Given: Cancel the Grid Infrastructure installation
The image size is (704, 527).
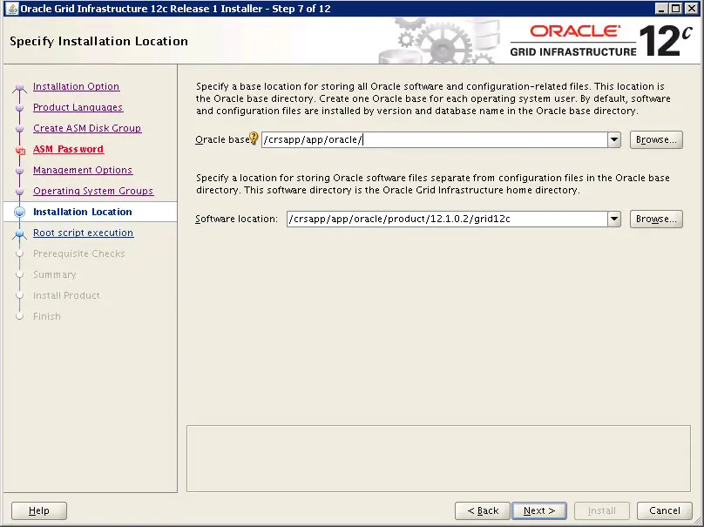Looking at the screenshot, I should pos(665,510).
